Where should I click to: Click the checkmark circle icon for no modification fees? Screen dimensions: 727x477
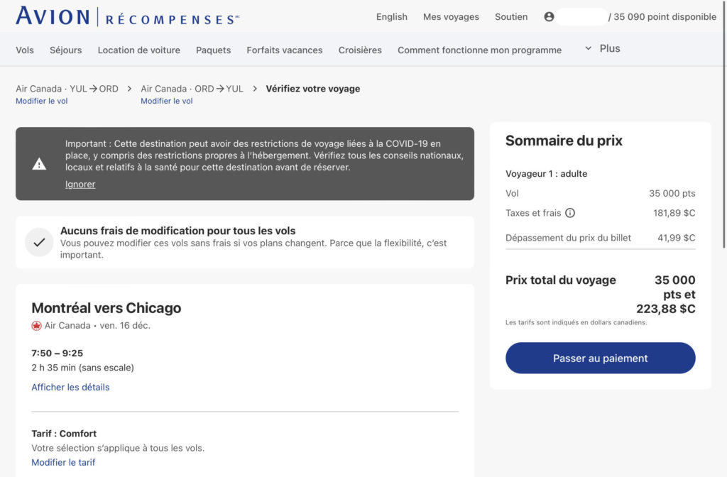tap(39, 242)
